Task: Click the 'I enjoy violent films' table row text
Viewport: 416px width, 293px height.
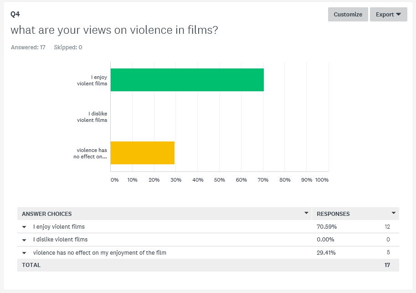Action: click(x=59, y=226)
